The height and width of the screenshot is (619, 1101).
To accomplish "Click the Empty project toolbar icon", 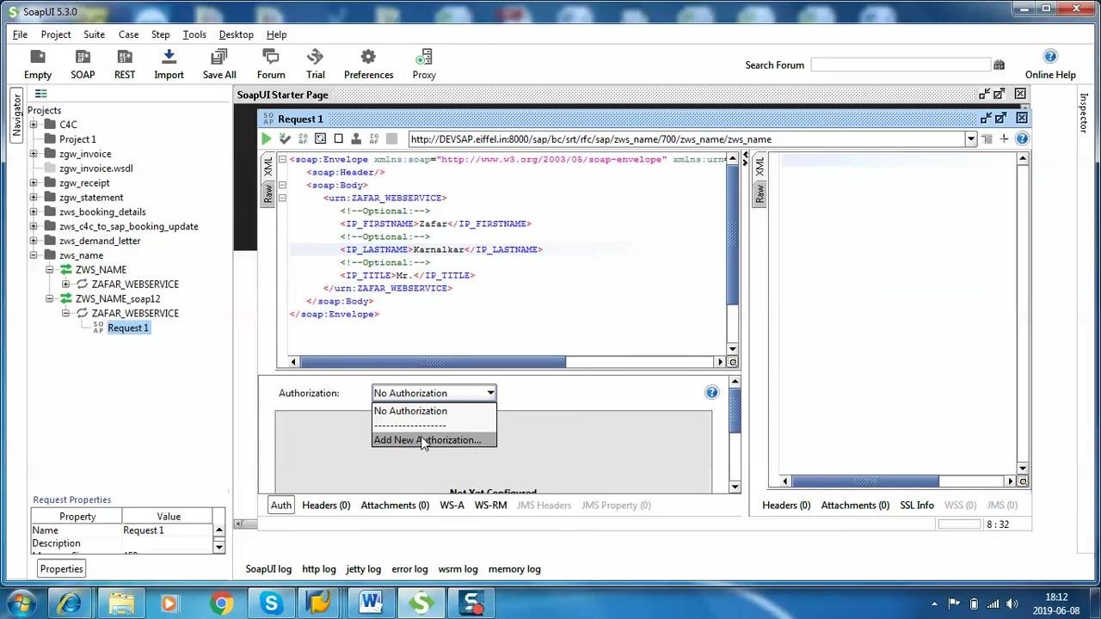I will pyautogui.click(x=38, y=57).
